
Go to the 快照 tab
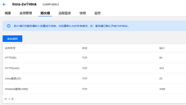click(83, 13)
